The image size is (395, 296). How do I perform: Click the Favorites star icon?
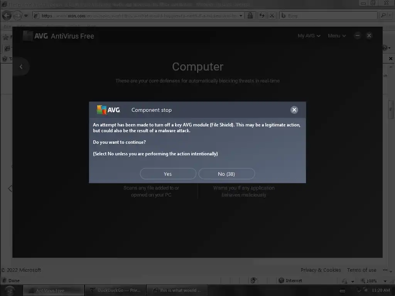5,37
